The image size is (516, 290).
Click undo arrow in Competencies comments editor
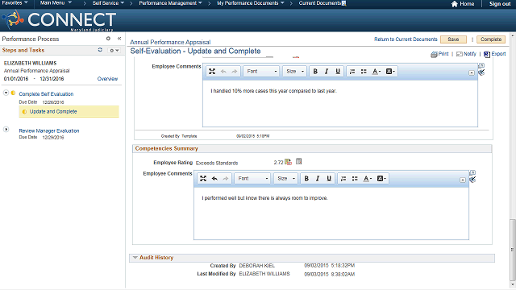(214, 179)
